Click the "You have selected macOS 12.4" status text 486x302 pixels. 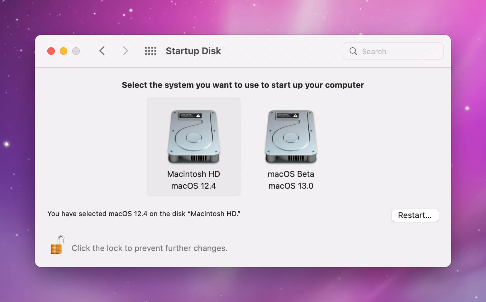(144, 214)
